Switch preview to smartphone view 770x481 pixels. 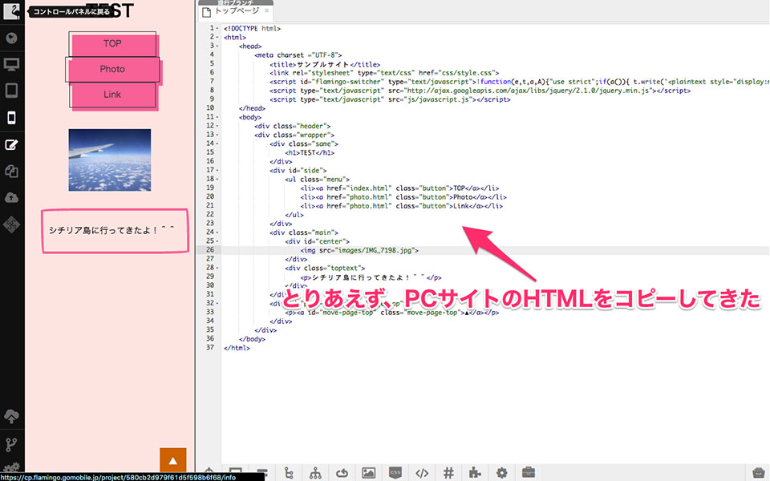tap(11, 118)
